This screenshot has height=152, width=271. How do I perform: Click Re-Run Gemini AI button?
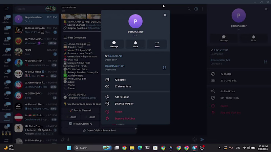tap(81, 124)
